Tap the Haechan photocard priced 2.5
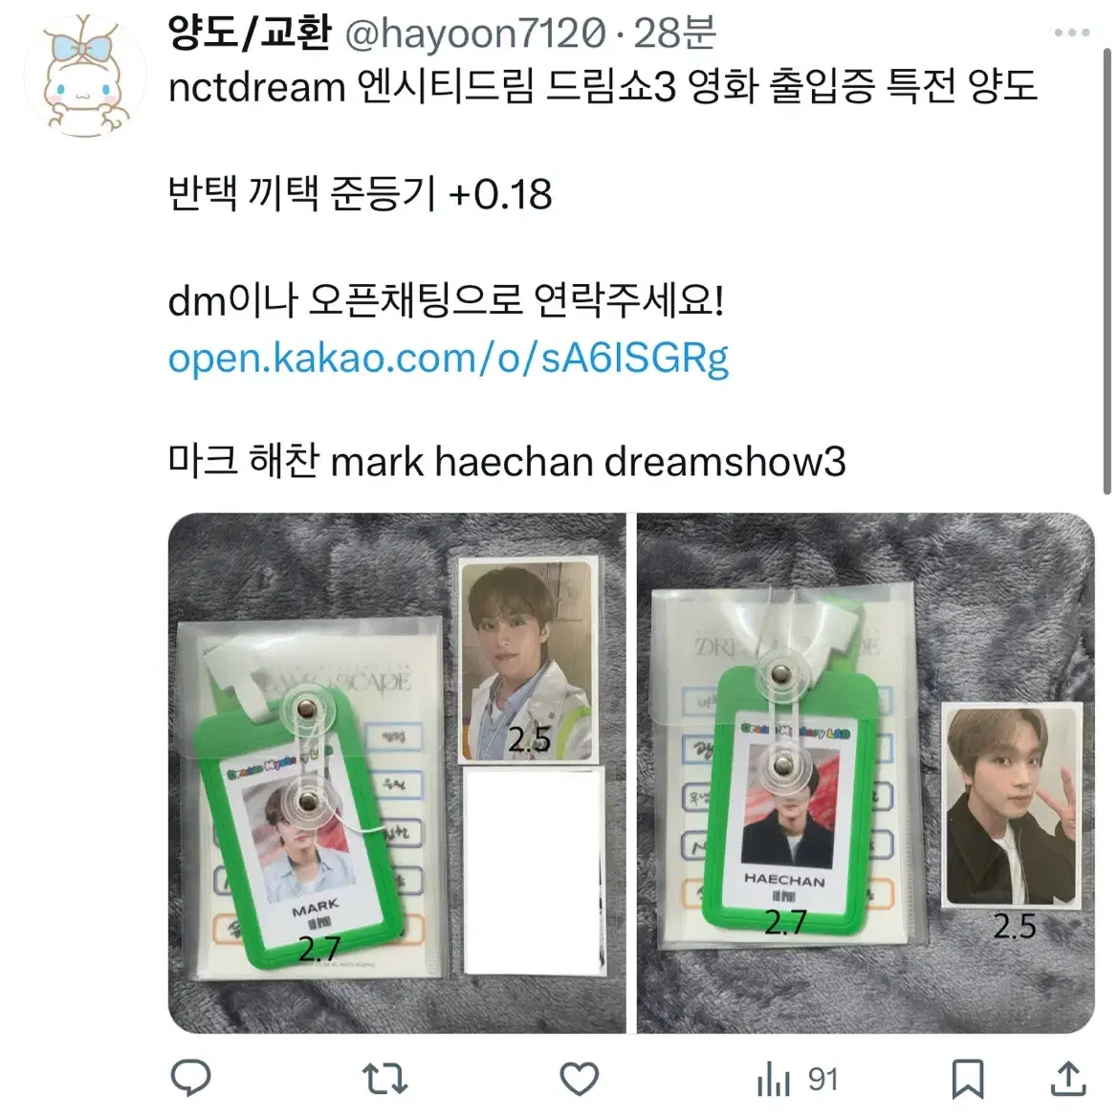Screen dimensions: 1119x1119 coord(1014,805)
